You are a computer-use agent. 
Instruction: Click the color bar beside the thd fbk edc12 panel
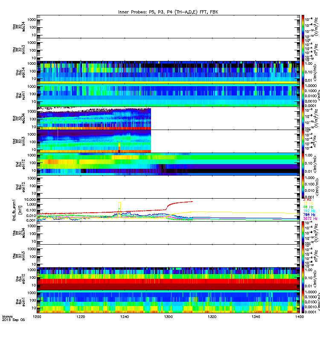coord(303,164)
